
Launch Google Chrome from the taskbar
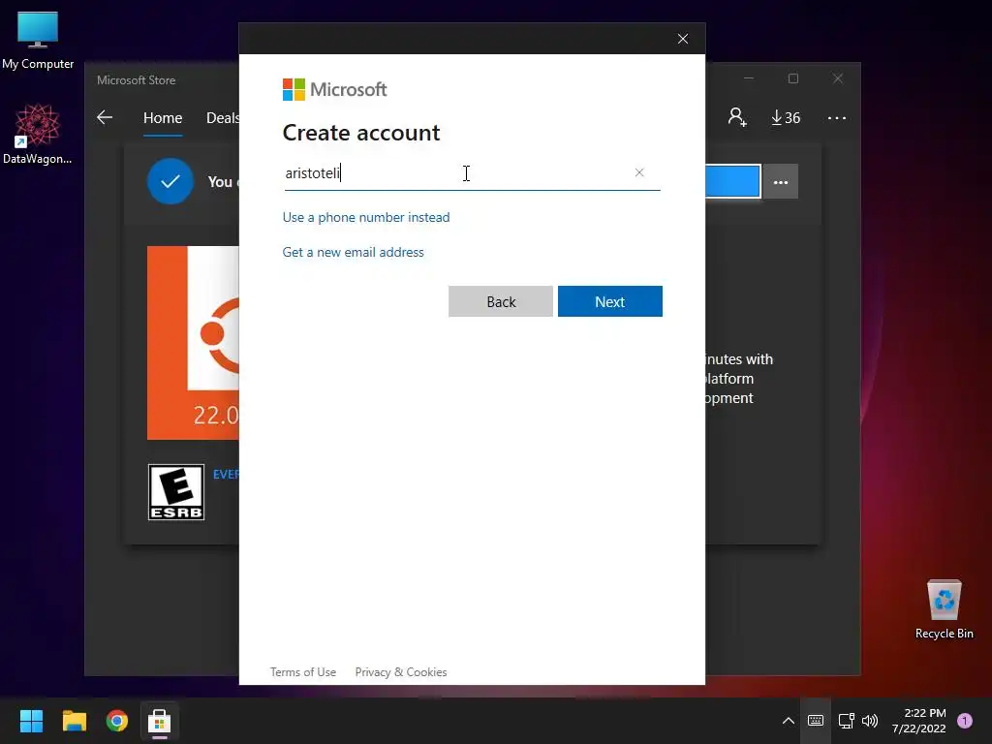pos(117,721)
